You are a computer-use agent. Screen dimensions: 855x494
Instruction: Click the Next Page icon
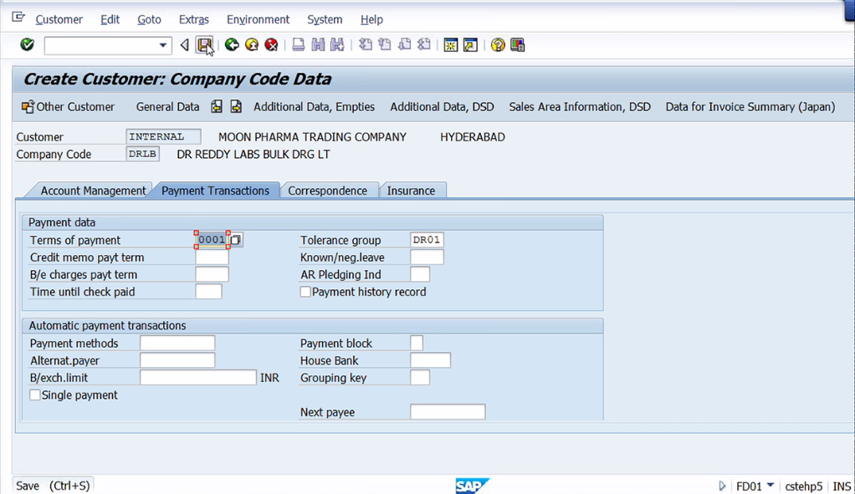[x=405, y=44]
